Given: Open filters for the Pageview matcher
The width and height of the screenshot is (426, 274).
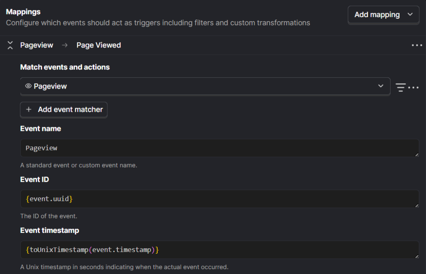Looking at the screenshot, I should click(x=401, y=87).
